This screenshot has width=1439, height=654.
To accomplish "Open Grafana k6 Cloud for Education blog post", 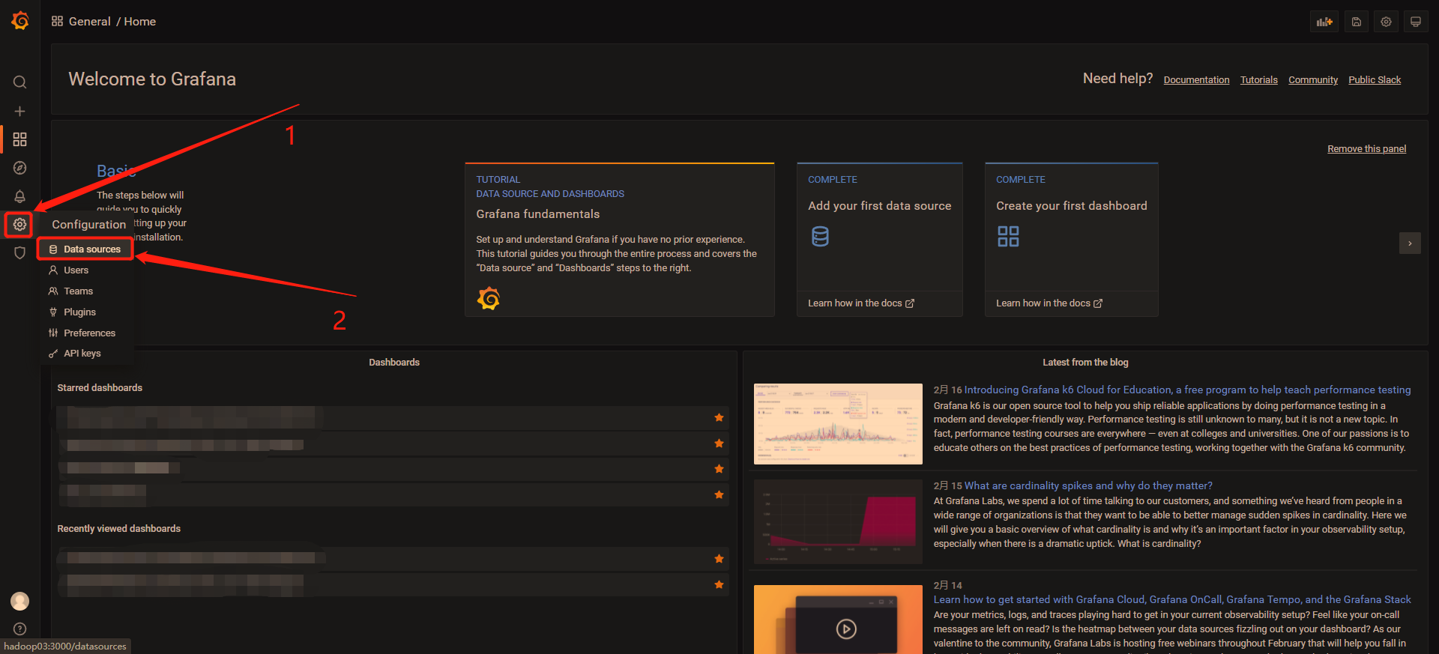I will (x=1187, y=390).
